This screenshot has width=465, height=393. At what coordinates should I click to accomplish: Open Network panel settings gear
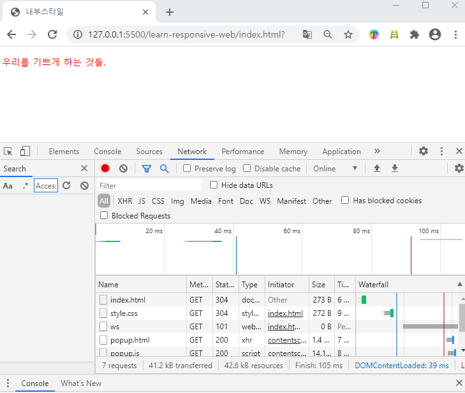[x=459, y=169]
